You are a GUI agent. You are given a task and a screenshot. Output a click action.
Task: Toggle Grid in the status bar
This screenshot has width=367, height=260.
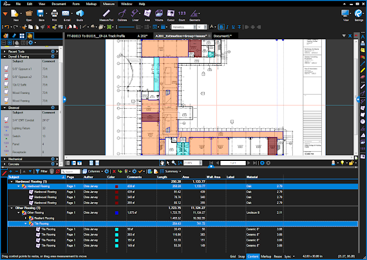232,257
